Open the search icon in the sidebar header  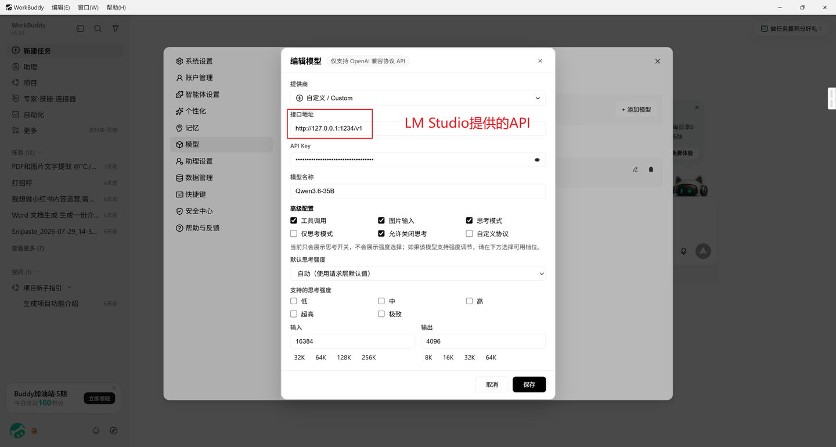click(x=98, y=28)
